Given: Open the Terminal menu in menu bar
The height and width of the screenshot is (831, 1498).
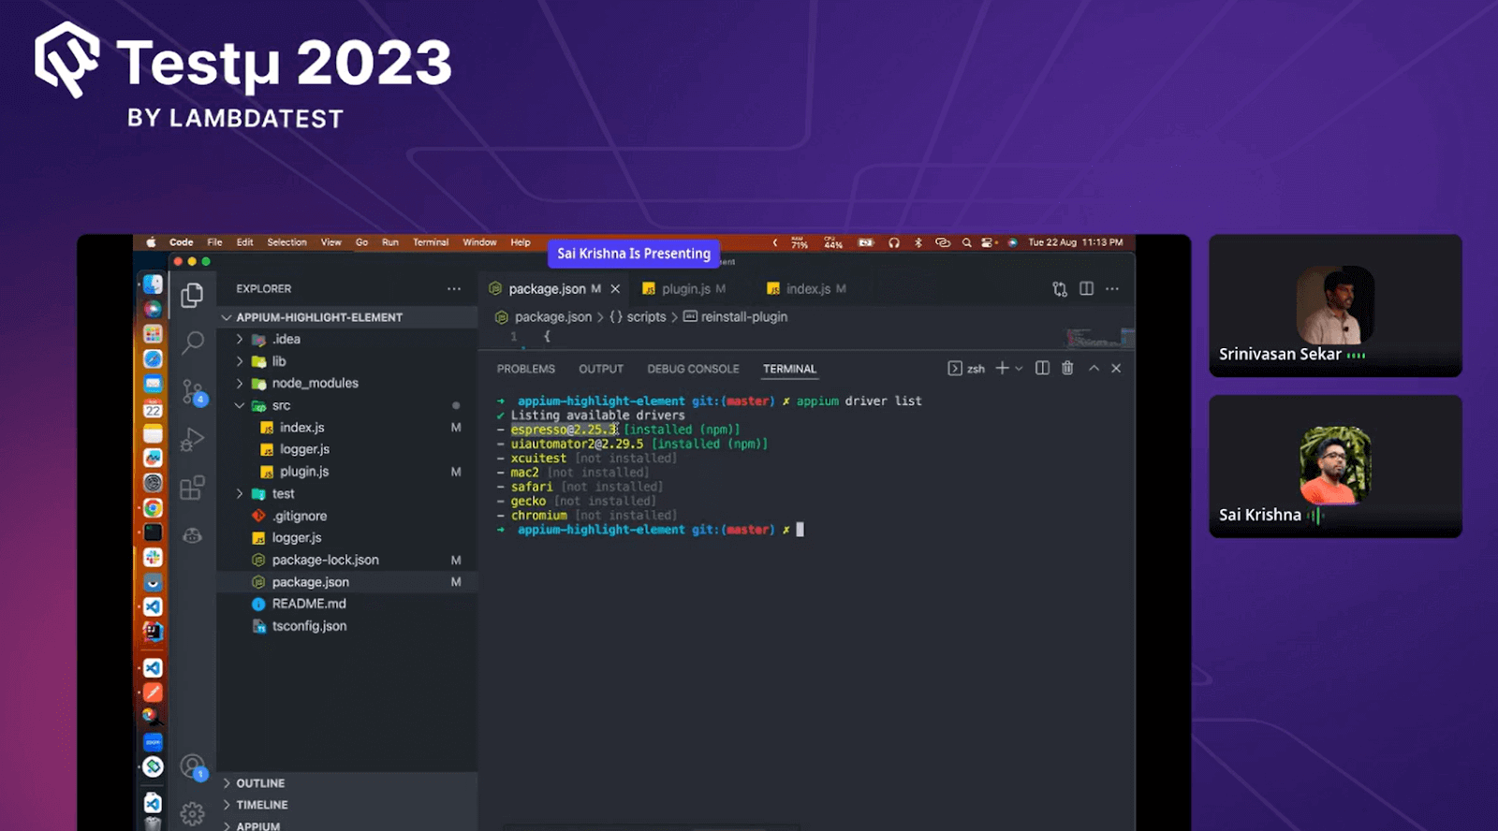Looking at the screenshot, I should click(431, 242).
